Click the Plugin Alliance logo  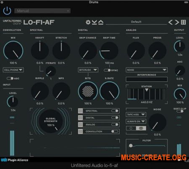pos(15,160)
